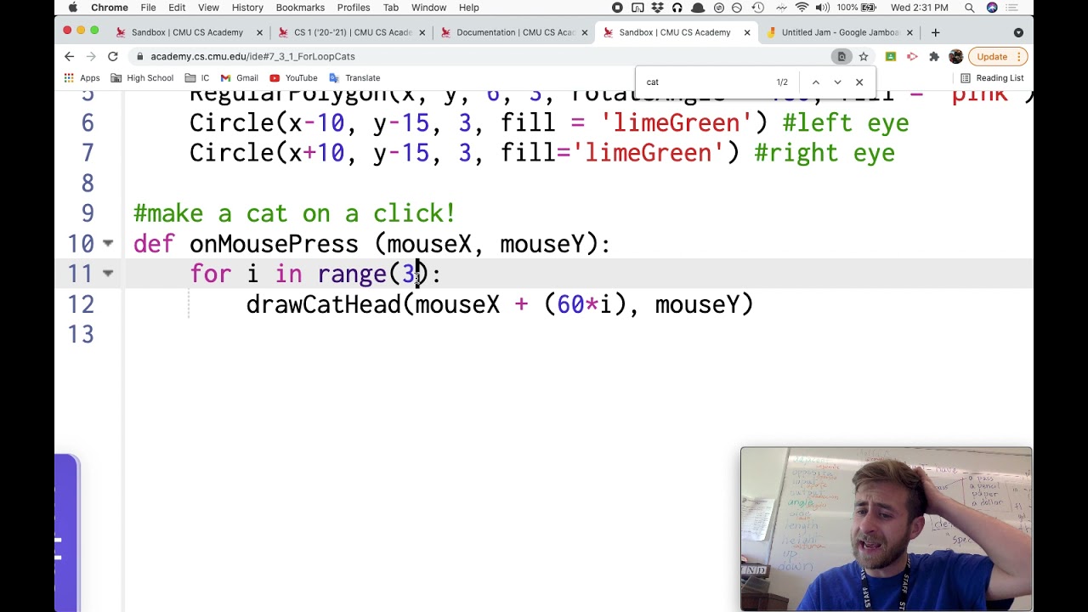Click the 'onMousePress' function name on line 10
1088x612 pixels.
(x=274, y=244)
